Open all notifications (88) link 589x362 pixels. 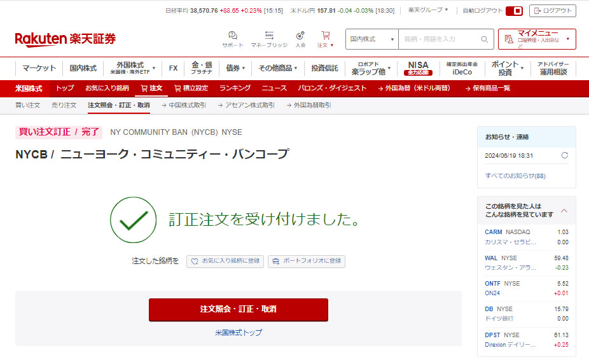[515, 176]
